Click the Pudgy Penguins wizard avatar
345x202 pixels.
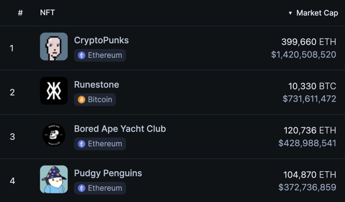point(54,179)
